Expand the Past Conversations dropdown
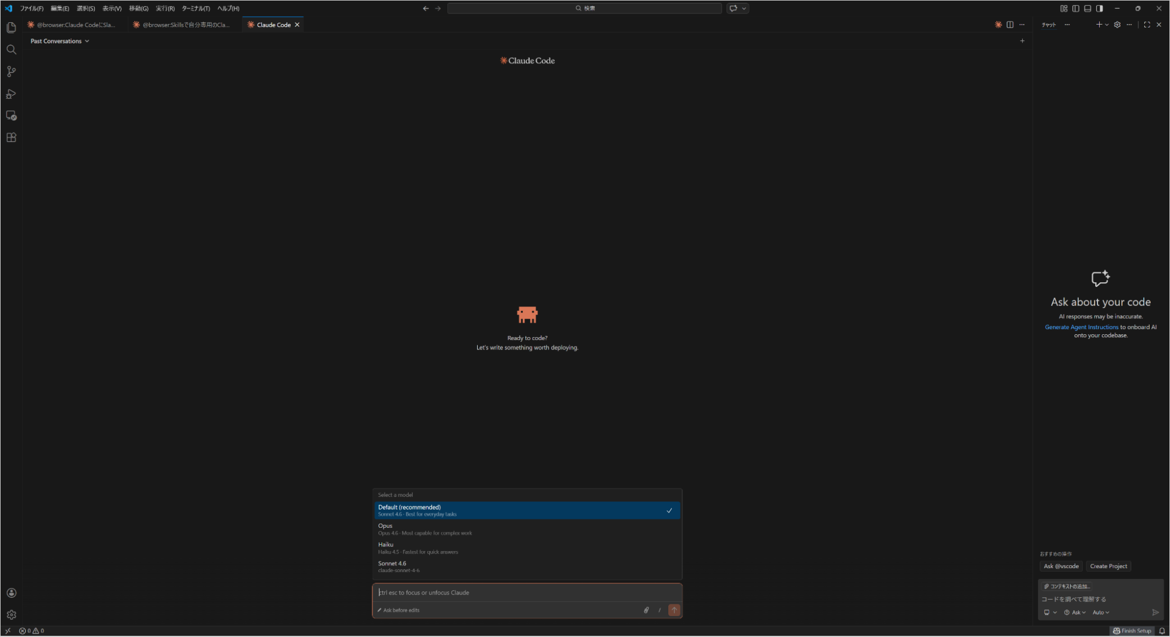Image resolution: width=1170 pixels, height=637 pixels. 60,41
